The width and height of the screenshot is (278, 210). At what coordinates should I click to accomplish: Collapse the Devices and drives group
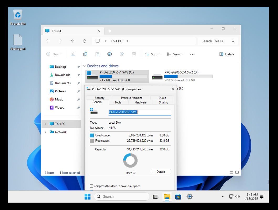pos(85,66)
